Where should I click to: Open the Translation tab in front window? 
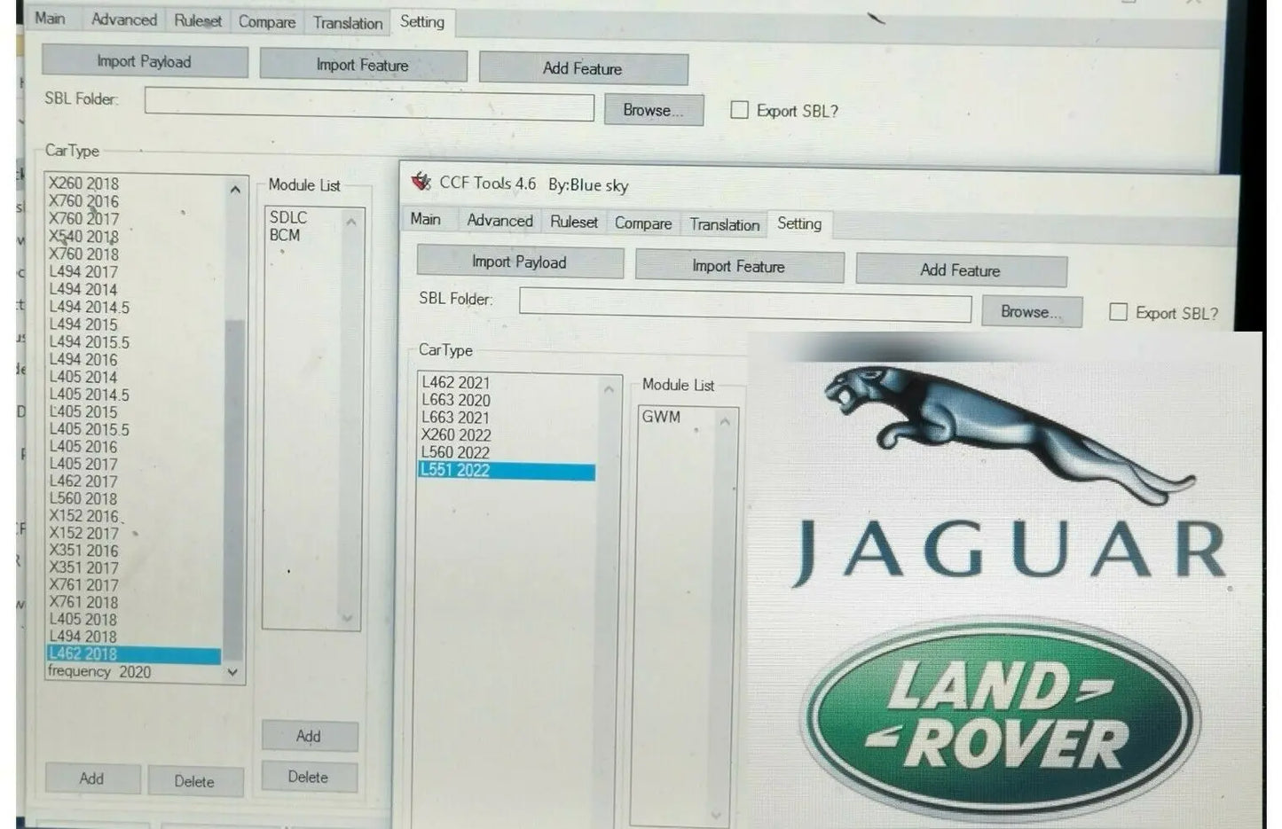723,224
